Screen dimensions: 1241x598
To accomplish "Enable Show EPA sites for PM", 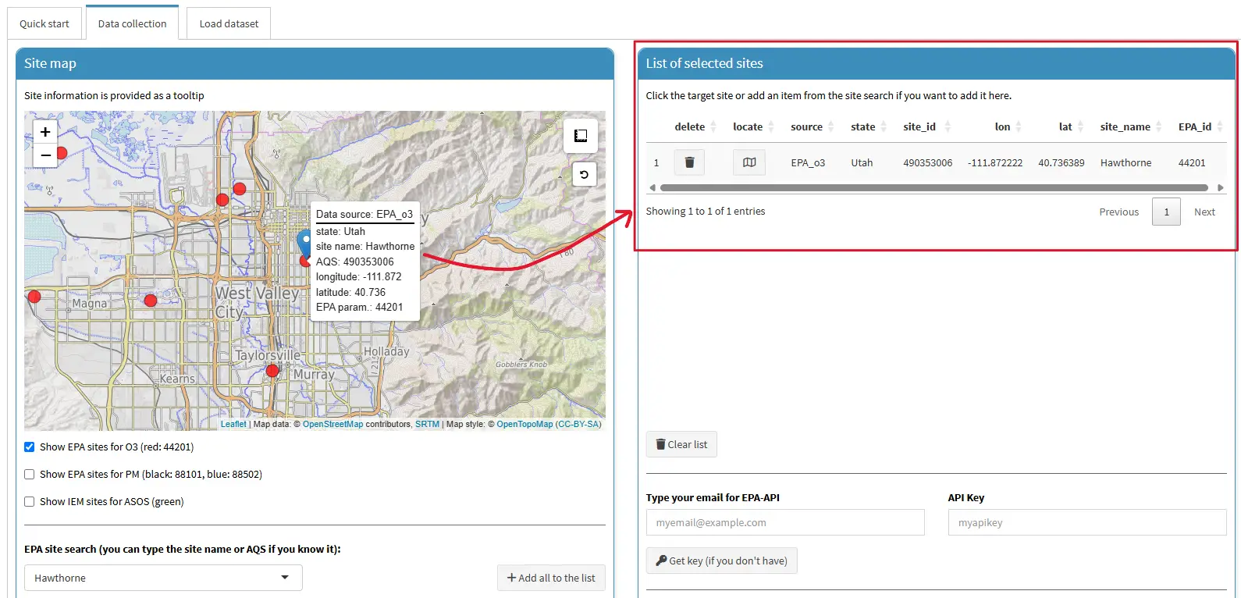I will tap(30, 475).
